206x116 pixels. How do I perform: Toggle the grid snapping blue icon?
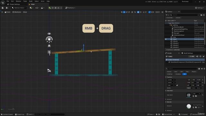[x=138, y=12]
